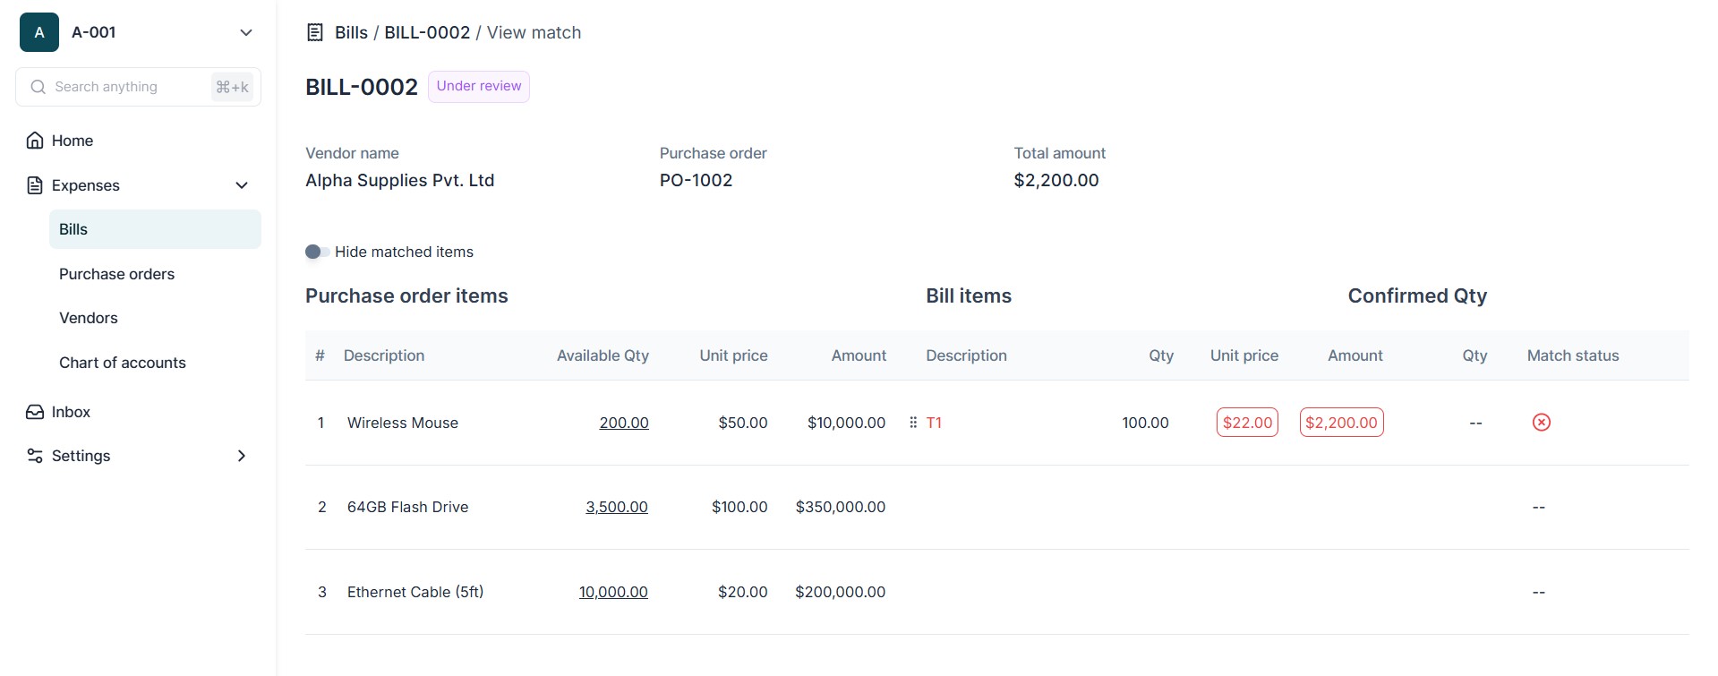Image resolution: width=1718 pixels, height=676 pixels.
Task: Click the Settings sliders icon
Action: (35, 456)
